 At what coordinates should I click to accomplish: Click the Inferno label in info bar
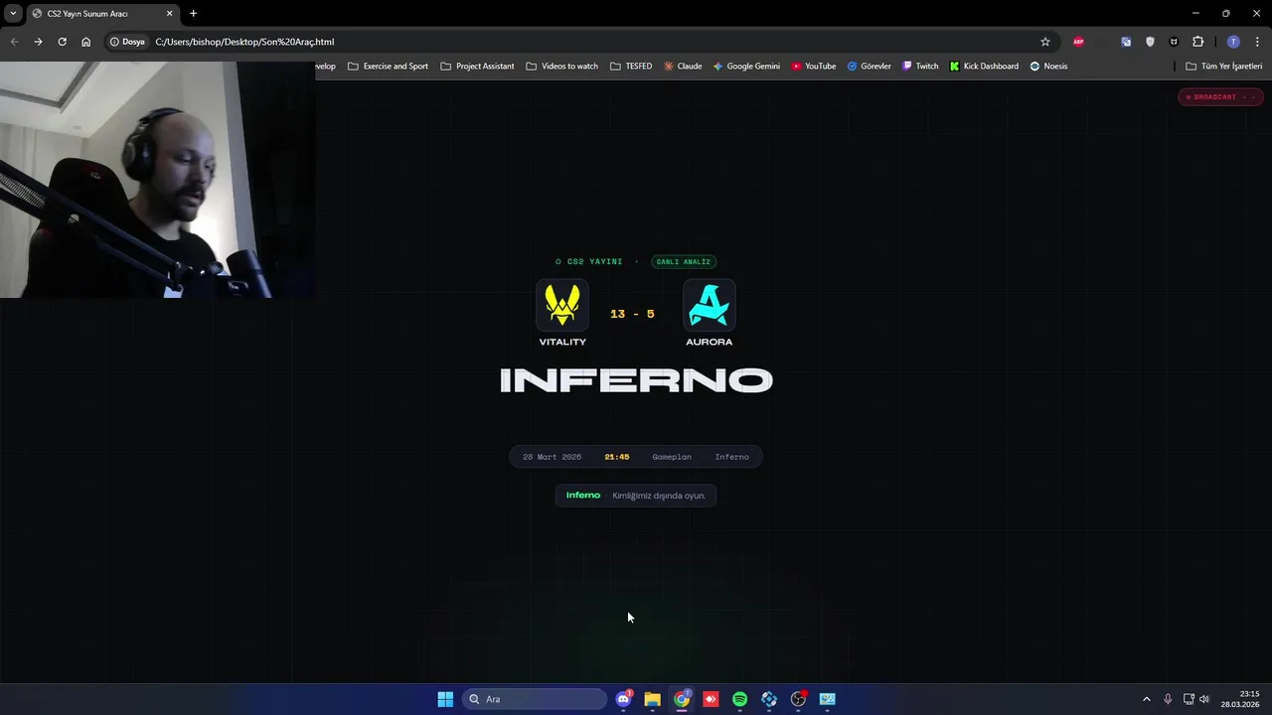[x=732, y=457]
